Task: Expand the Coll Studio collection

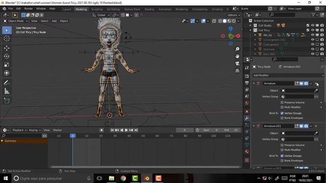Action: [x=250, y=25]
